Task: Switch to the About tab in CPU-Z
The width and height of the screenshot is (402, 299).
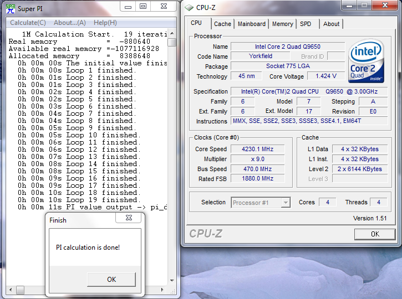Action: tap(331, 24)
